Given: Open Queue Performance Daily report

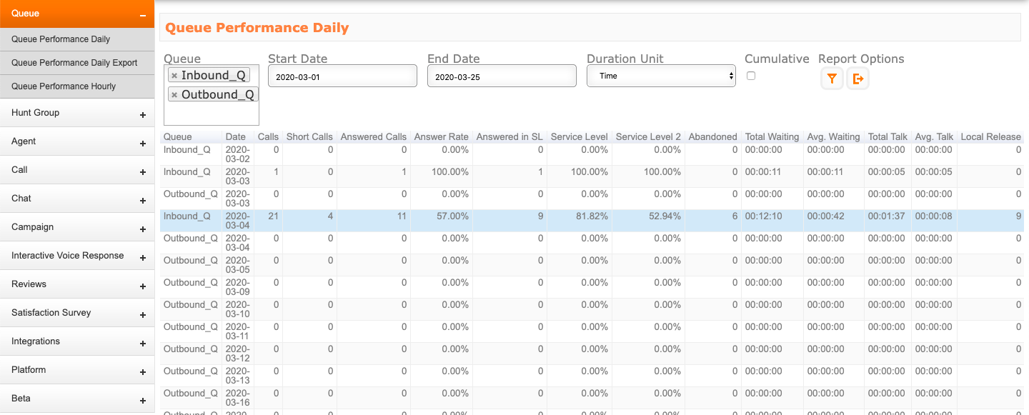Looking at the screenshot, I should pos(77,39).
